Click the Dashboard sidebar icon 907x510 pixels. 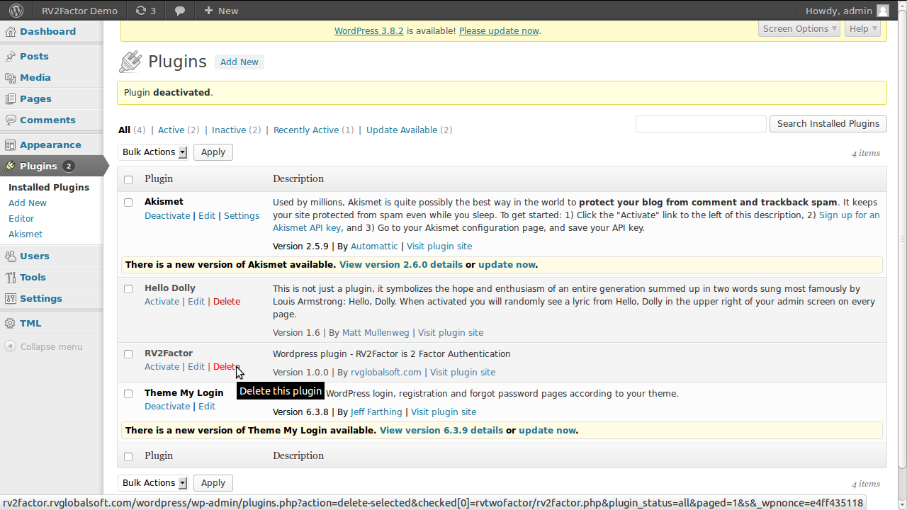click(10, 31)
